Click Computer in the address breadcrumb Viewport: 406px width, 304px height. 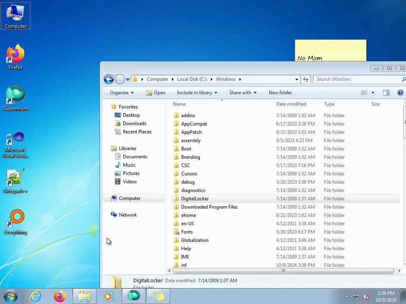(157, 79)
